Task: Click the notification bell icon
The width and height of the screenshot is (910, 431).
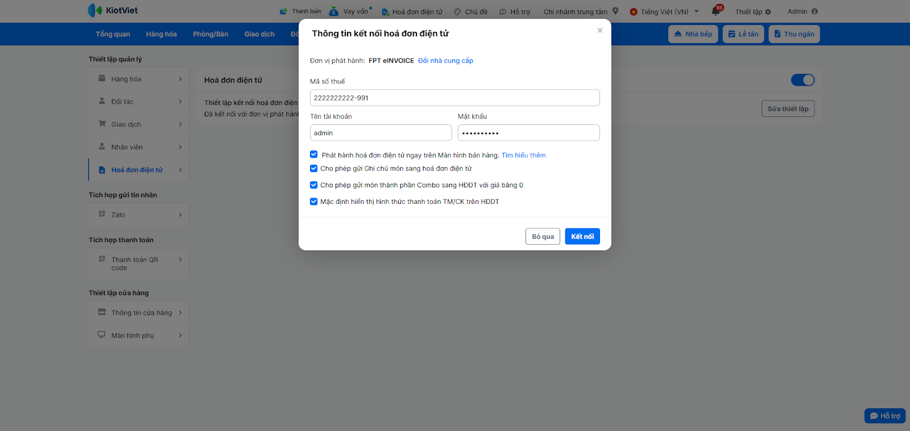Action: pos(716,11)
